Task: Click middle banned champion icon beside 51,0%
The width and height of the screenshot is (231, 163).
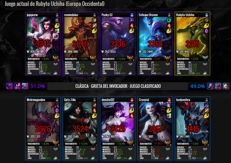Action: pyautogui.click(x=17, y=86)
